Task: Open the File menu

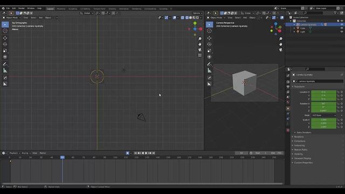Action: click(8, 9)
